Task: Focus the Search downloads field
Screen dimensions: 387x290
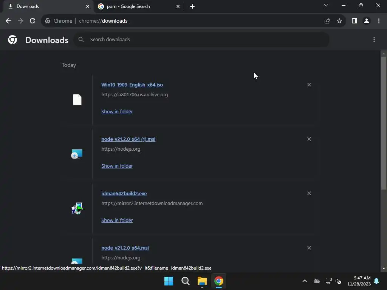Action: tap(201, 39)
